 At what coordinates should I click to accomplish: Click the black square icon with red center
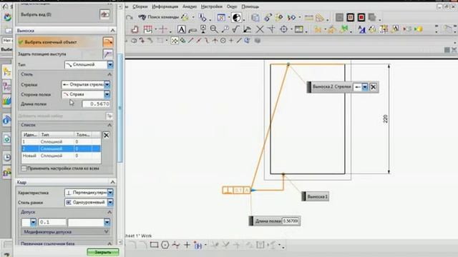tap(361, 17)
